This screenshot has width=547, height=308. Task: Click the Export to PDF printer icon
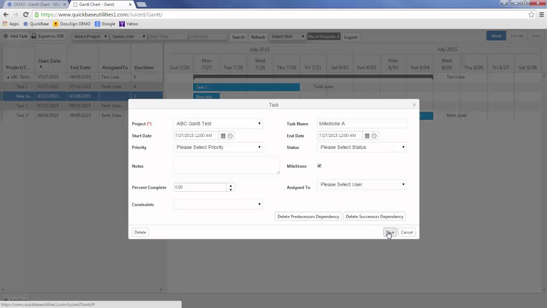click(33, 36)
